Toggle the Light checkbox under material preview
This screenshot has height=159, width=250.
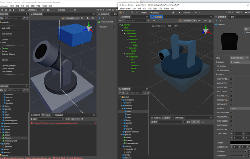point(245,32)
